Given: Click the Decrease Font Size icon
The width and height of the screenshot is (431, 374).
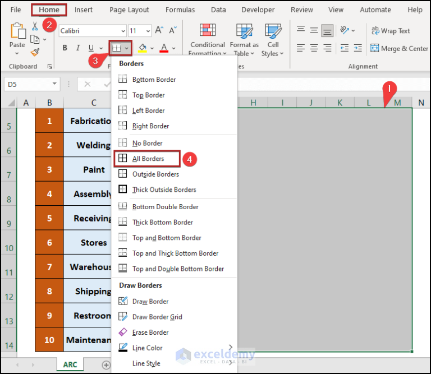Looking at the screenshot, I should 173,30.
